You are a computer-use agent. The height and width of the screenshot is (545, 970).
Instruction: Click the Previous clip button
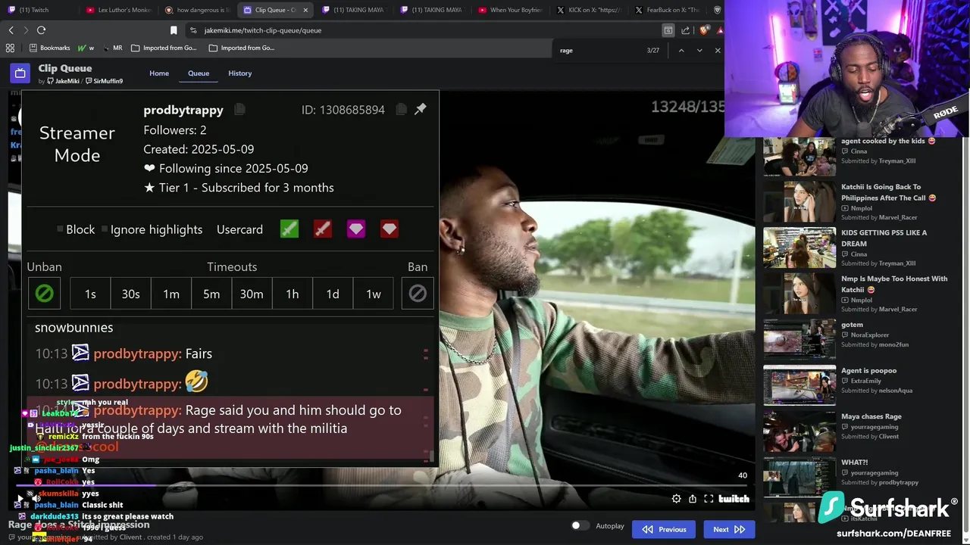(x=665, y=529)
